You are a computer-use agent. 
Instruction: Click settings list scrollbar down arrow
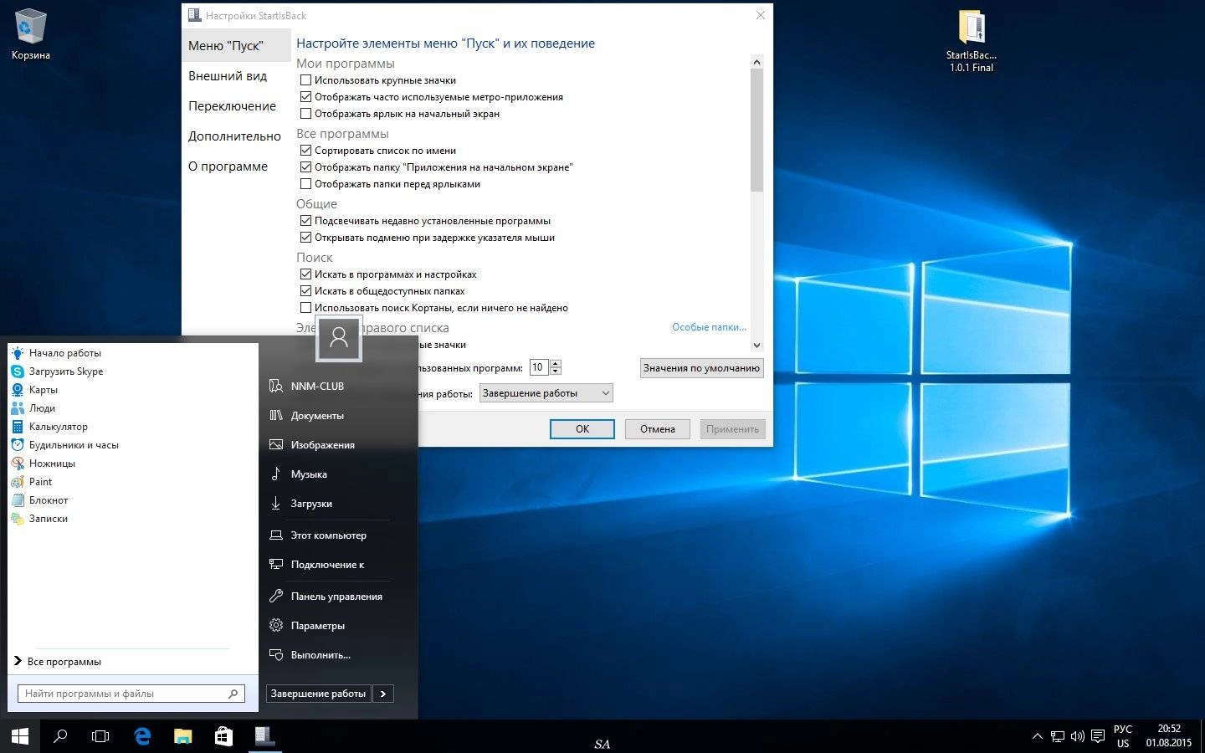point(756,345)
